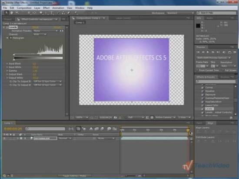Click the Comp 1 breadcrumb button
239x179 pixels.
click(x=80, y=23)
